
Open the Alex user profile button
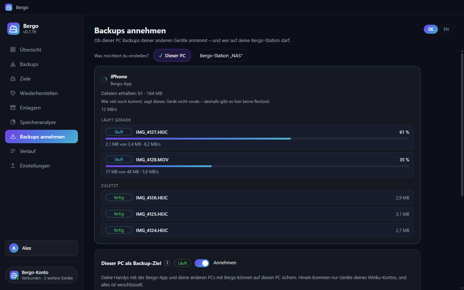coord(41,248)
